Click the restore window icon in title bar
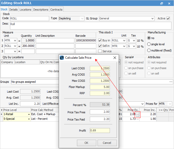174x149 pixels. [x=162, y=3]
